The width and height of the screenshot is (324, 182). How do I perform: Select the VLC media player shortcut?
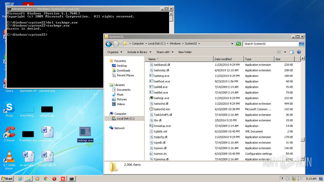point(9,160)
